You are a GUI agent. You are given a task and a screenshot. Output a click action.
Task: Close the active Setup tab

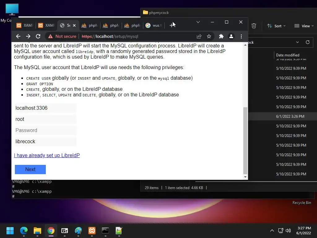(x=74, y=25)
